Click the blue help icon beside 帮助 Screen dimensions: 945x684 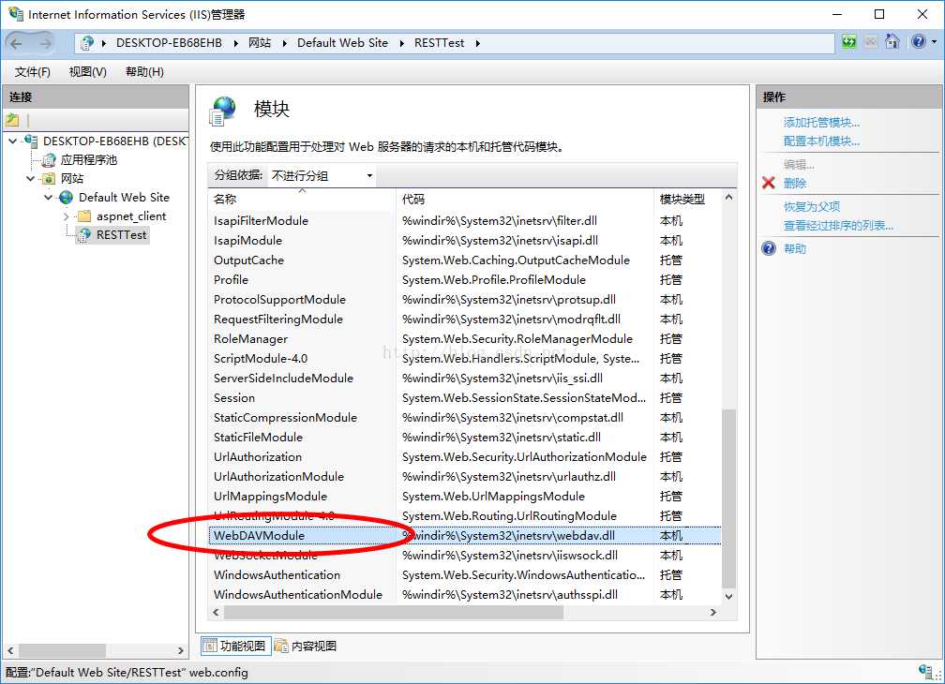(x=769, y=248)
